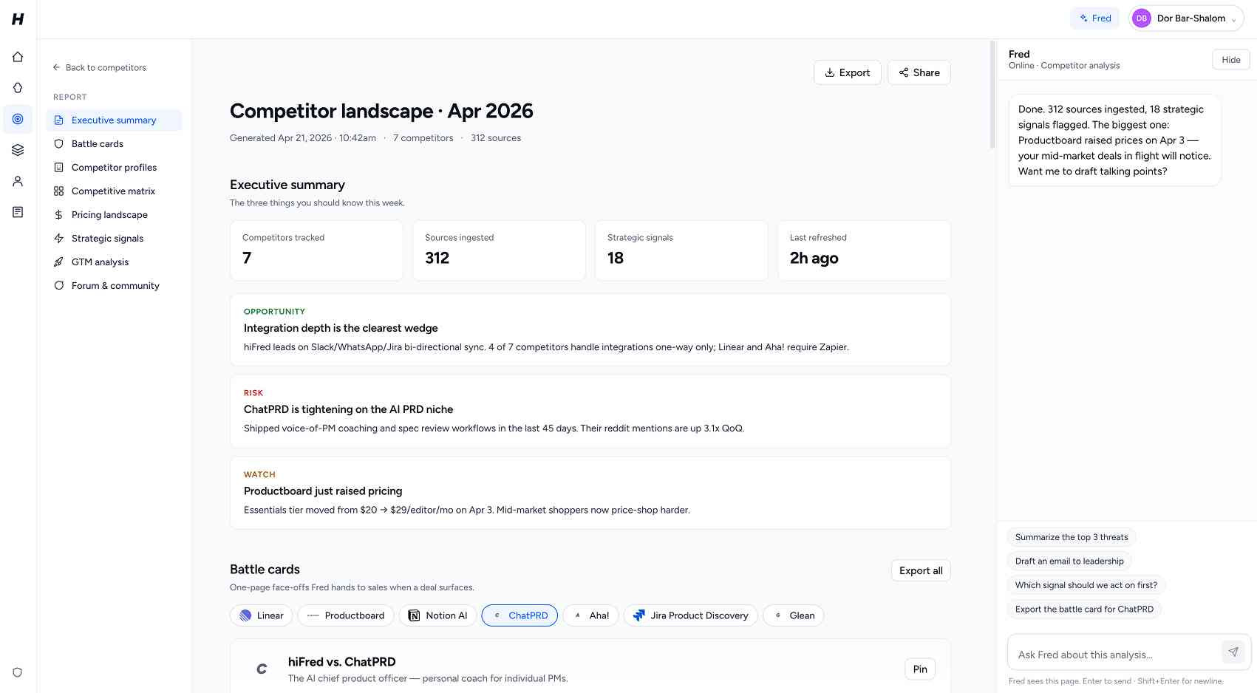Click the '7 competitors' text under title
The image size is (1257, 693).
[x=423, y=138]
